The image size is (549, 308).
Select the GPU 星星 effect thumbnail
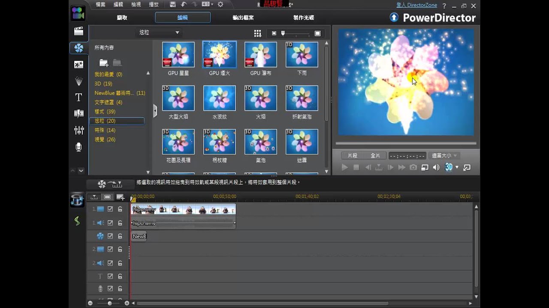point(178,54)
